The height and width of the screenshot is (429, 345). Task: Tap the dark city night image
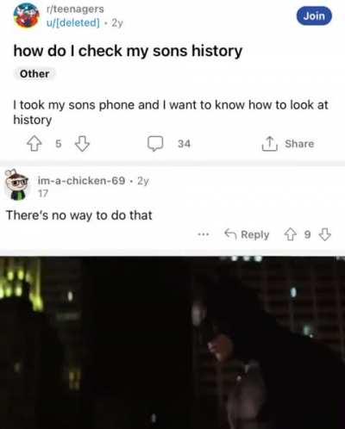(172, 343)
